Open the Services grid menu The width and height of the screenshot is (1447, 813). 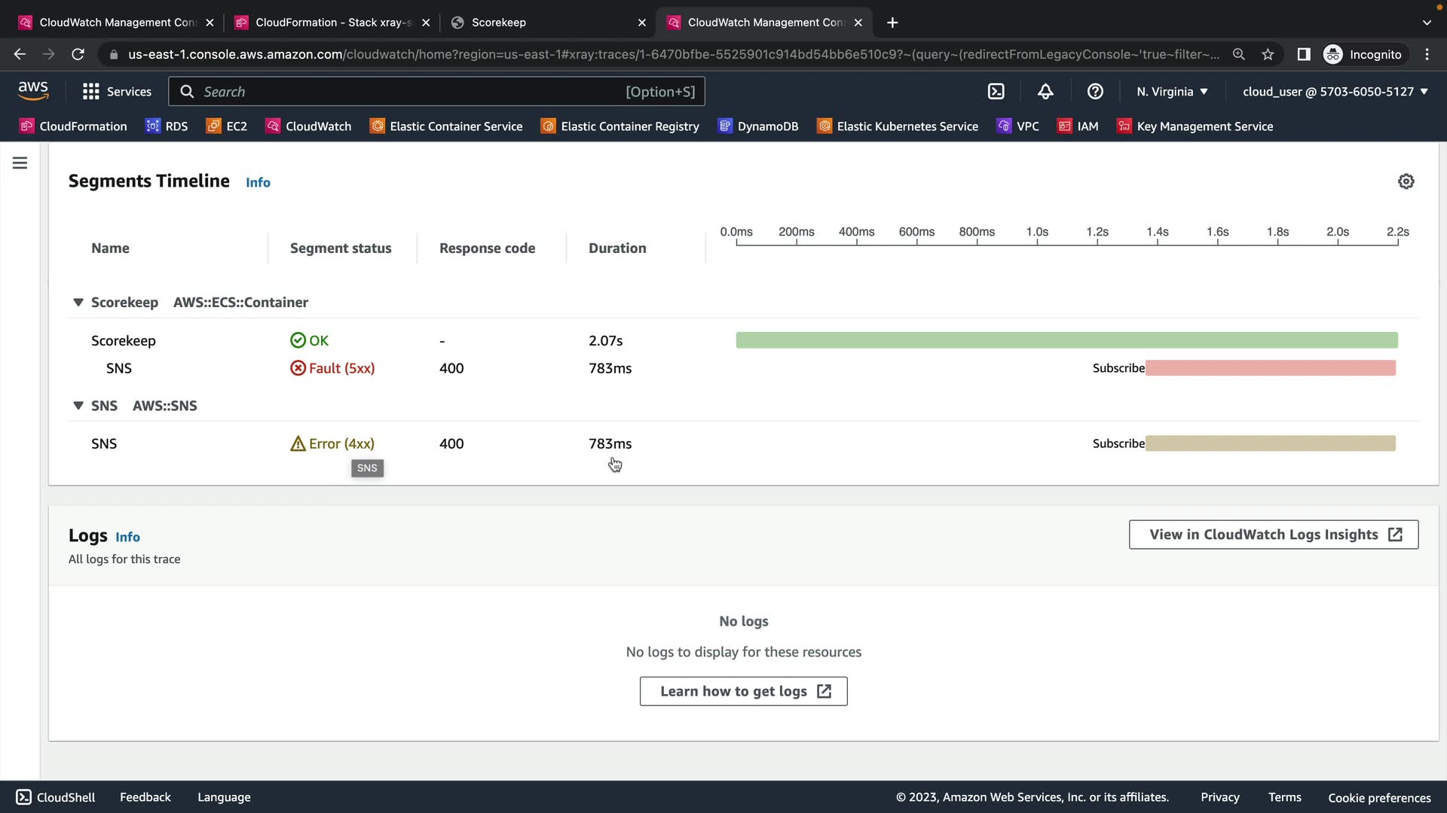tap(117, 92)
